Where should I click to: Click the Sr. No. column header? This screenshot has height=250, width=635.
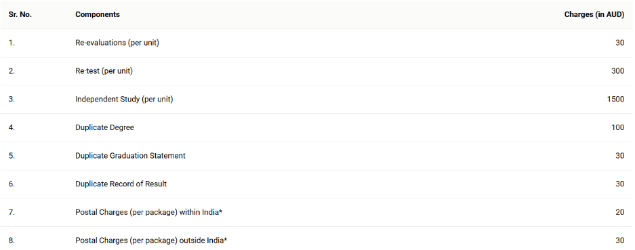pos(20,15)
